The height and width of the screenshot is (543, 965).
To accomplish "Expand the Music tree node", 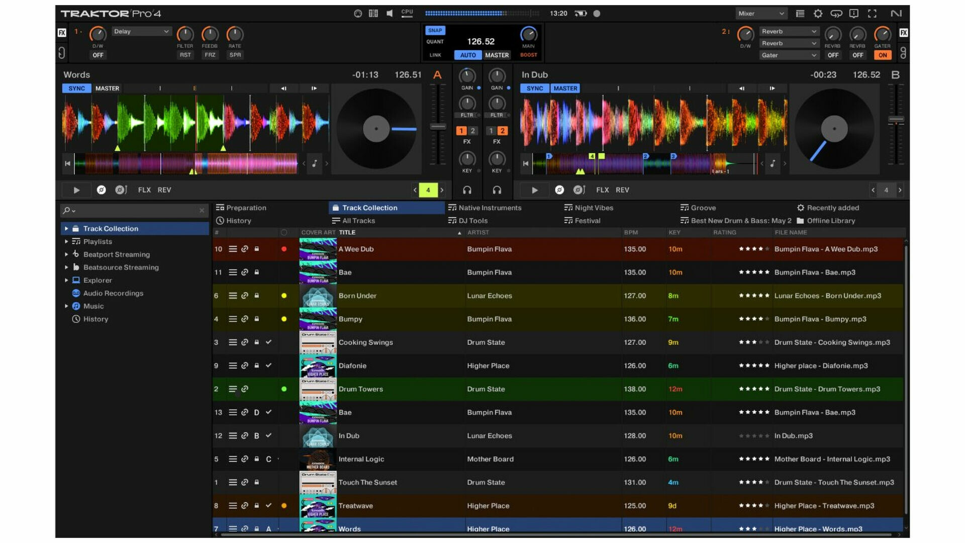I will pyautogui.click(x=66, y=306).
